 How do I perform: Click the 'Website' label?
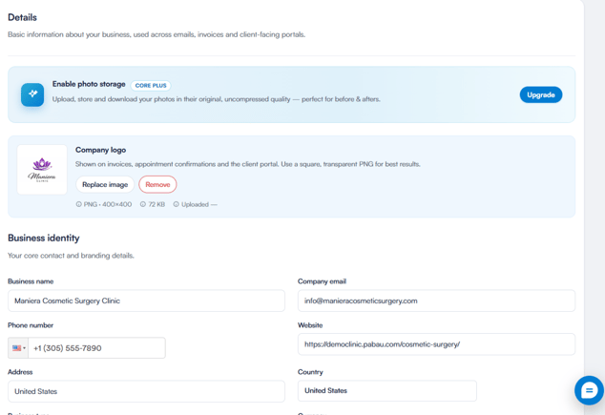pos(310,325)
